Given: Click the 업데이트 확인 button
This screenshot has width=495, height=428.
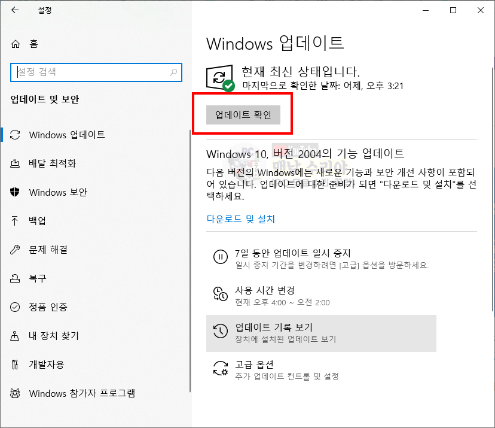Looking at the screenshot, I should click(243, 115).
